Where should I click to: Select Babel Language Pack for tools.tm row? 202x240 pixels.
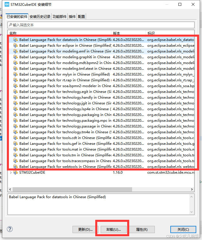pyautogui.click(x=102, y=155)
